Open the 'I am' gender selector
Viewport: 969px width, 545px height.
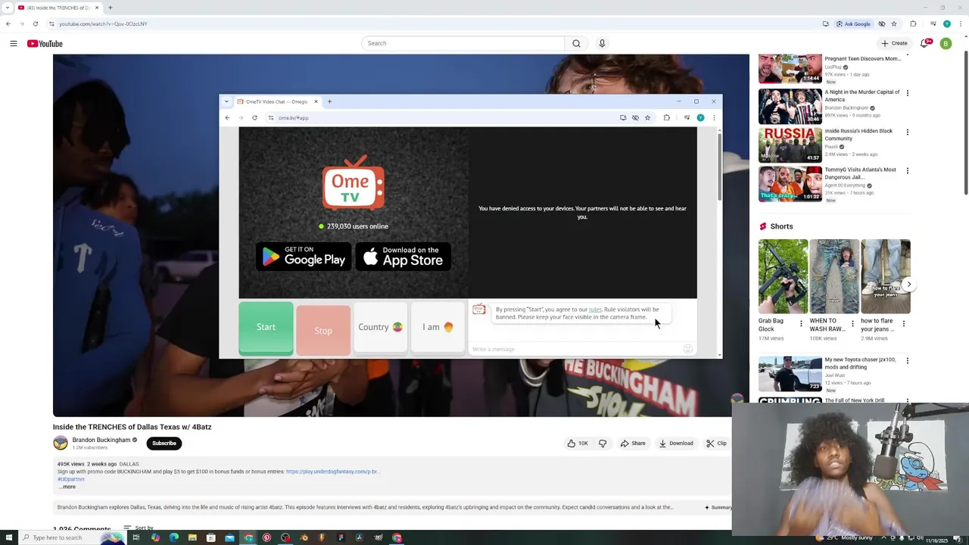pyautogui.click(x=438, y=327)
